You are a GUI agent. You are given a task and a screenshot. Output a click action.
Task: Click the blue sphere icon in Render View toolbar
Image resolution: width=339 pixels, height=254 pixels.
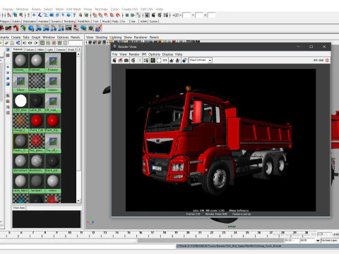pyautogui.click(x=185, y=61)
